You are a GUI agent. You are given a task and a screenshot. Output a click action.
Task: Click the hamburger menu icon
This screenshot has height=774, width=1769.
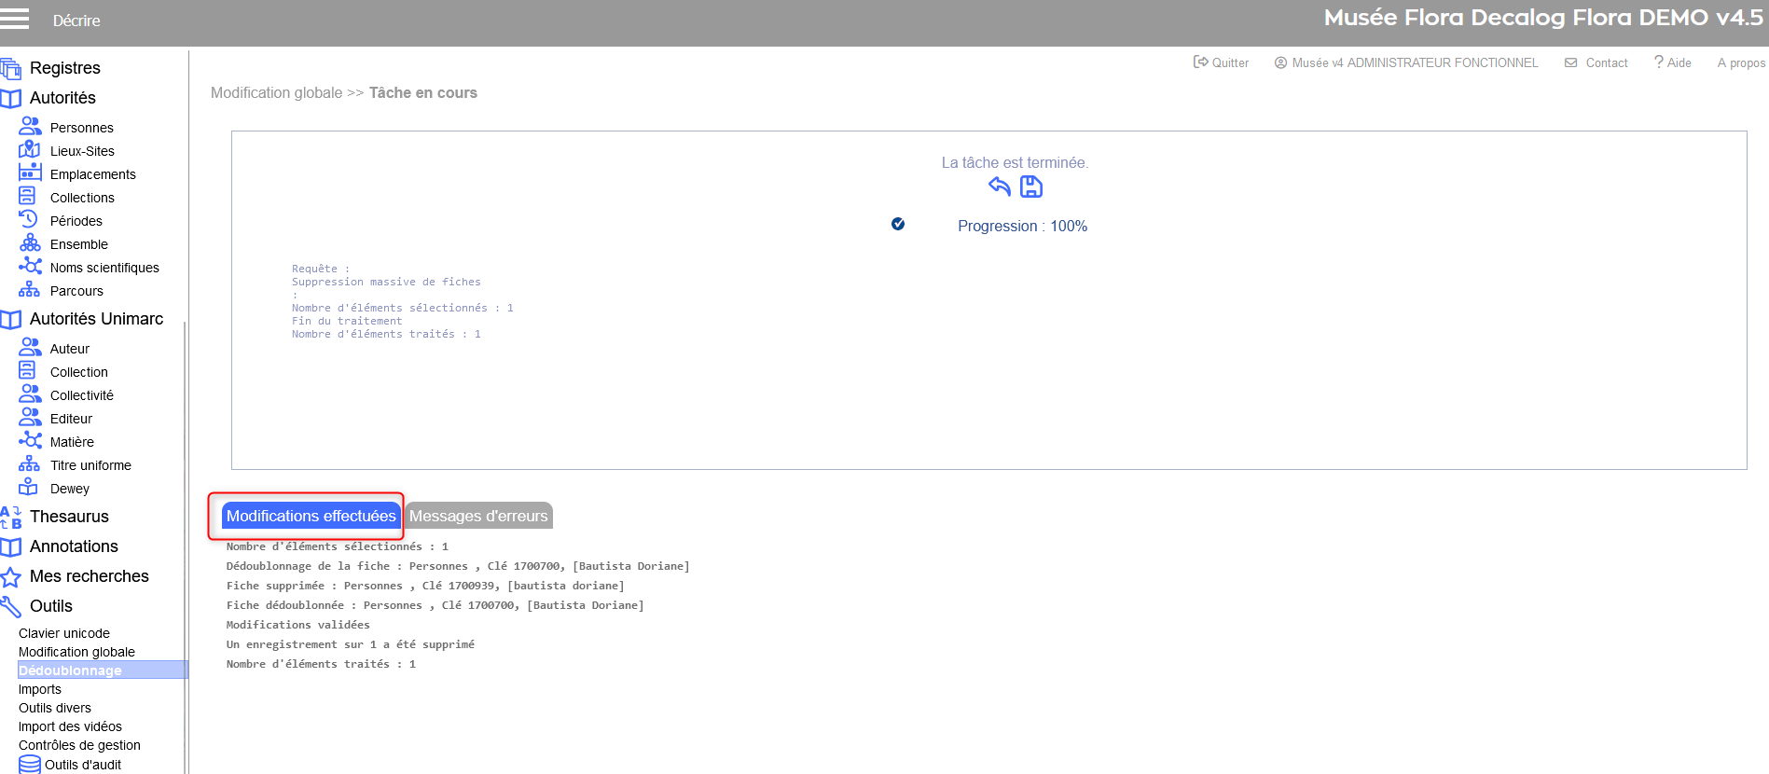[14, 19]
